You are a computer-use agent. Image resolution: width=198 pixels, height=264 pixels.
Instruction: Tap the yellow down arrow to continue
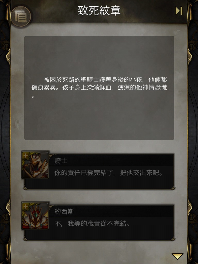(177, 256)
